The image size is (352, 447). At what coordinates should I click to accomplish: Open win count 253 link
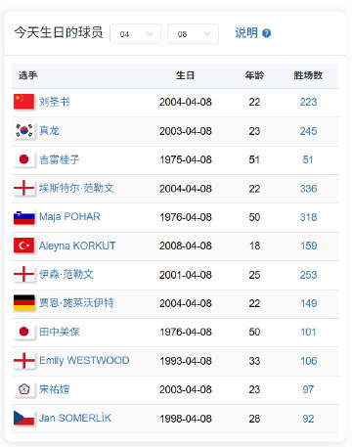pyautogui.click(x=308, y=275)
